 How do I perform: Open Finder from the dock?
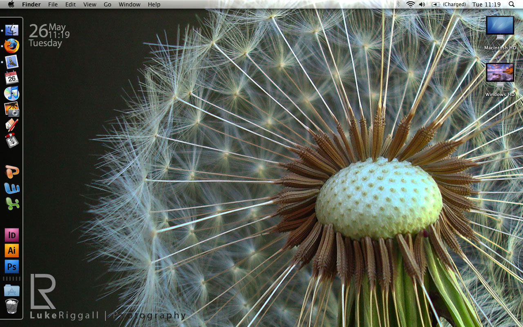(x=12, y=30)
